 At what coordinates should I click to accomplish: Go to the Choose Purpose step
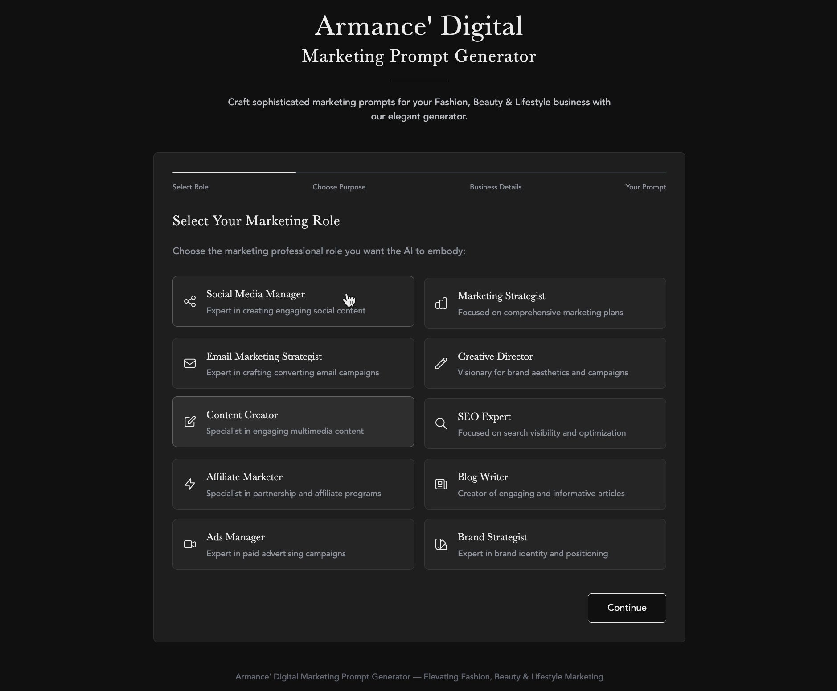coord(339,187)
